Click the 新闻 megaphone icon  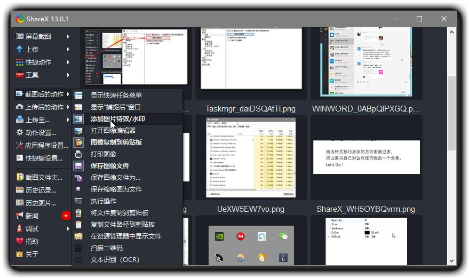click(19, 215)
